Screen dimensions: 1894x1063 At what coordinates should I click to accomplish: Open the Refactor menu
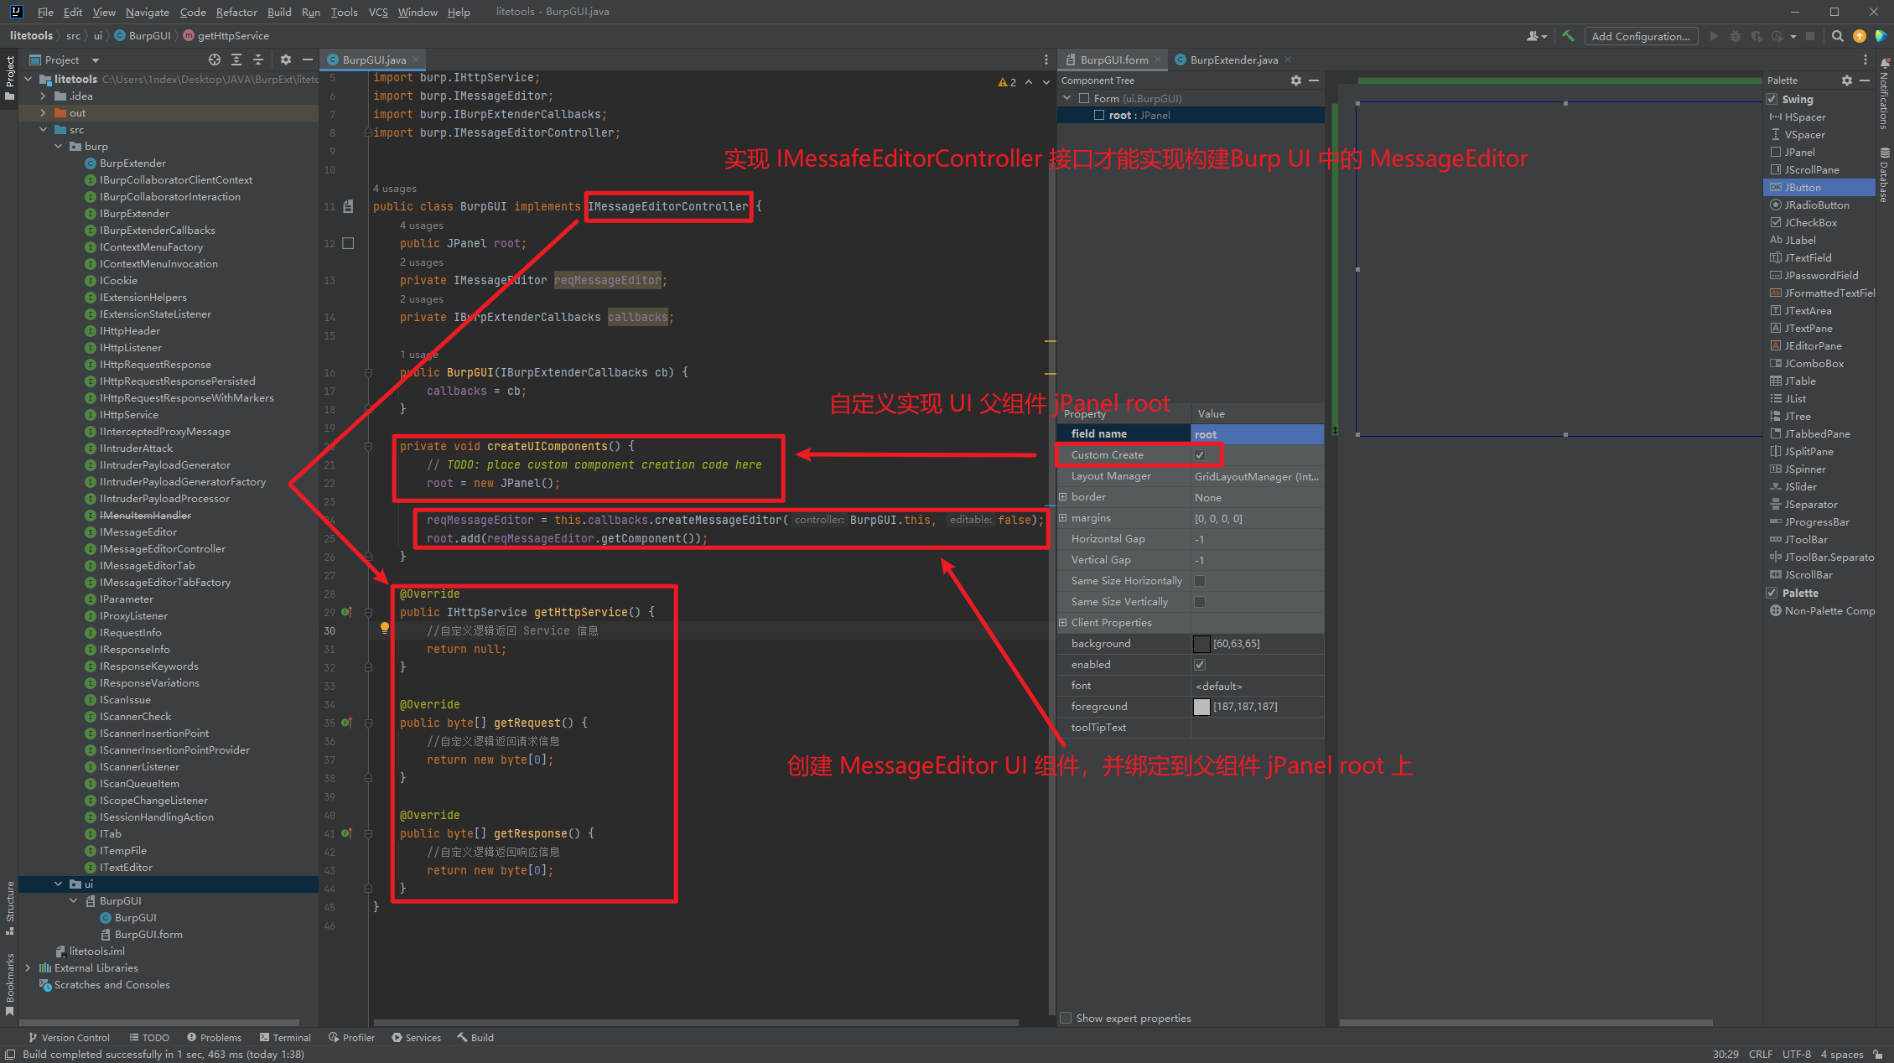[236, 12]
